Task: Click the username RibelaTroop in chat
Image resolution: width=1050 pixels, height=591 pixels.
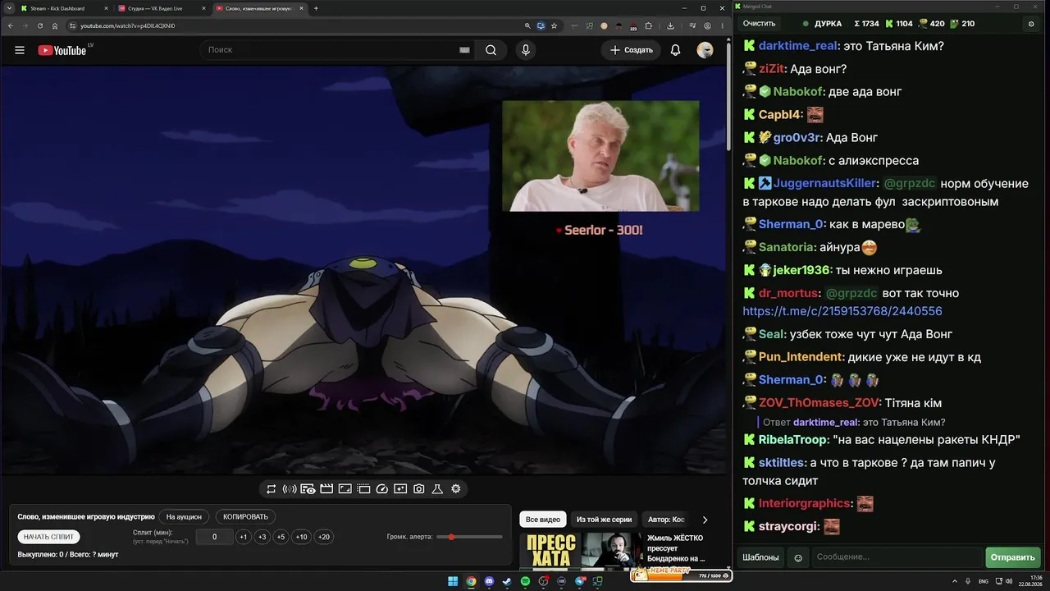Action: tap(793, 440)
